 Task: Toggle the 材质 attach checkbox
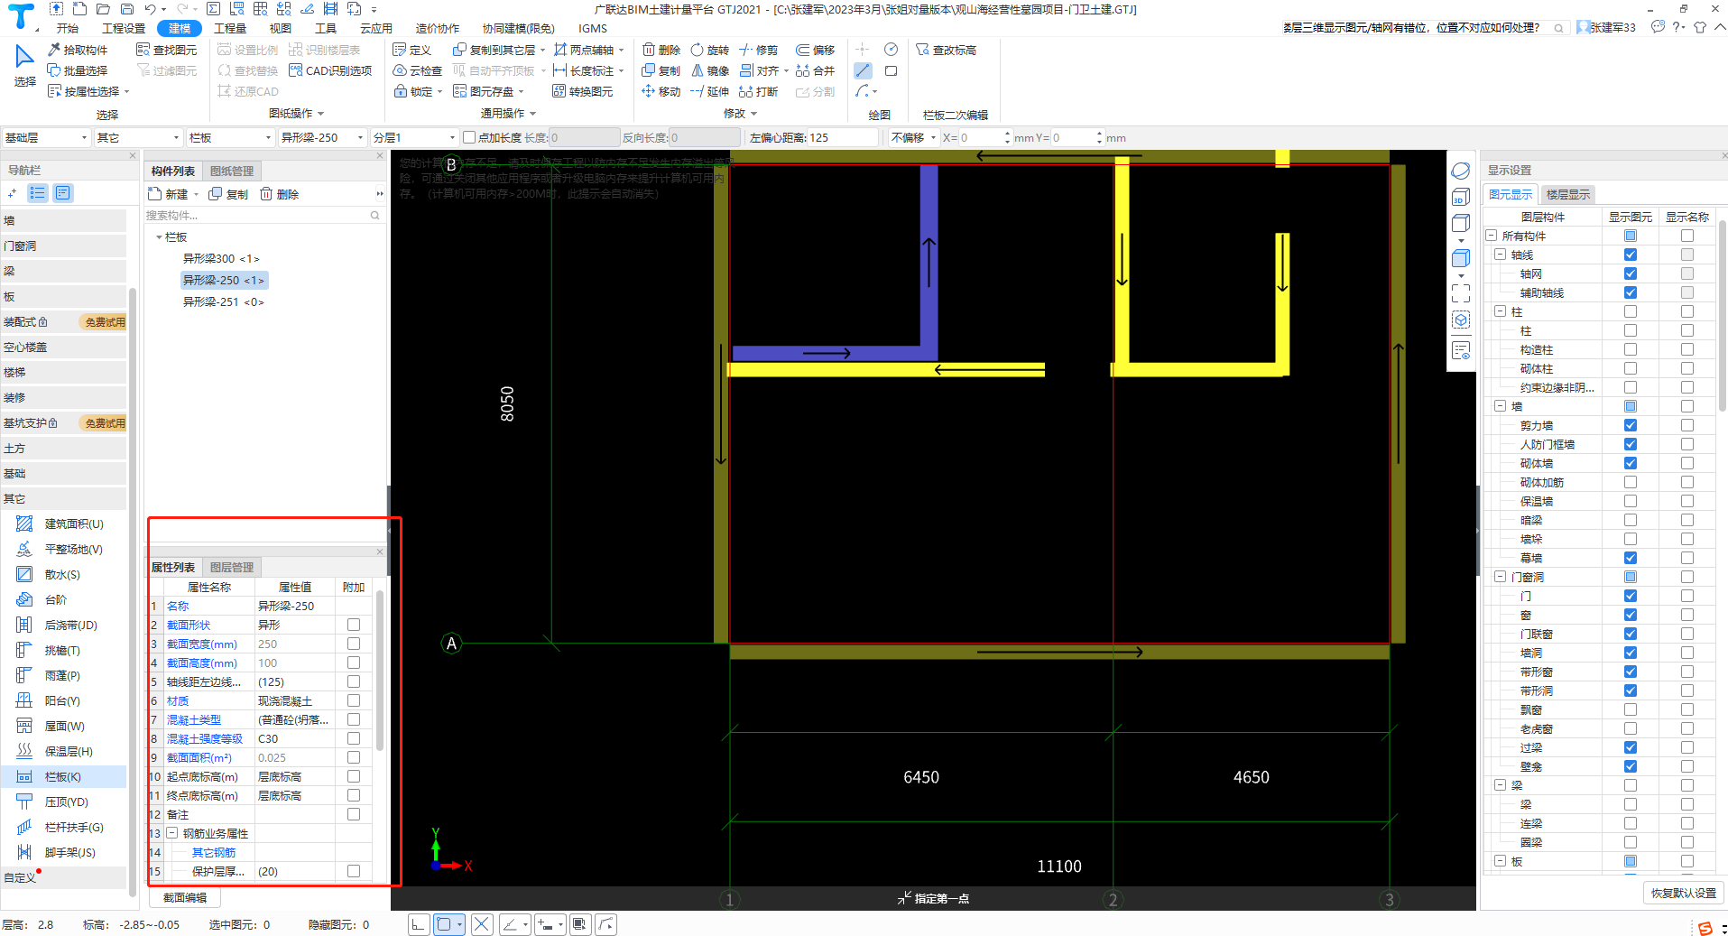tap(354, 700)
